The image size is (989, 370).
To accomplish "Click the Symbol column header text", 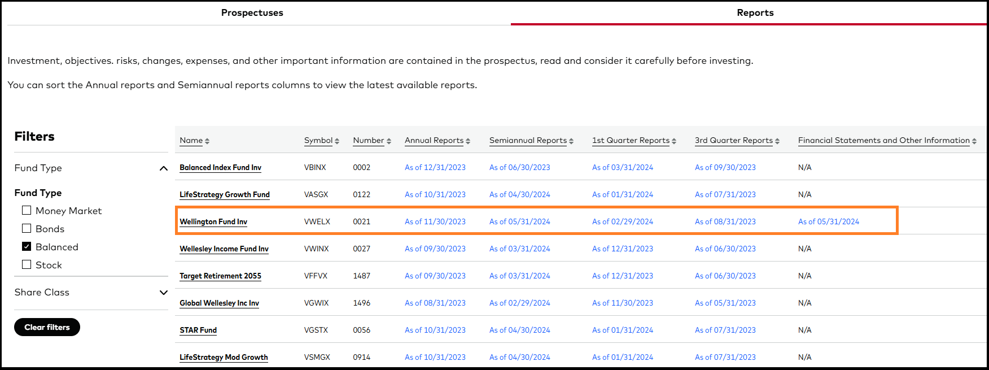I will (318, 141).
